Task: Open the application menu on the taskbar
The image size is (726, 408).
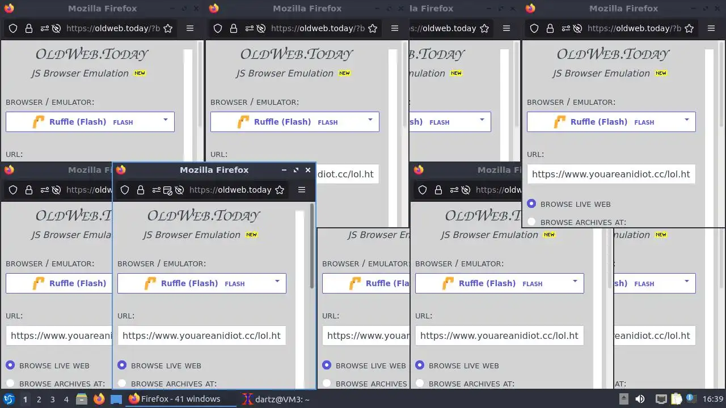Action: pyautogui.click(x=9, y=399)
